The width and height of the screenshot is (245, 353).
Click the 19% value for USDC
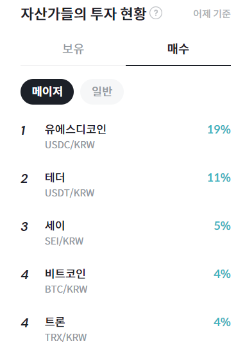pyautogui.click(x=219, y=130)
